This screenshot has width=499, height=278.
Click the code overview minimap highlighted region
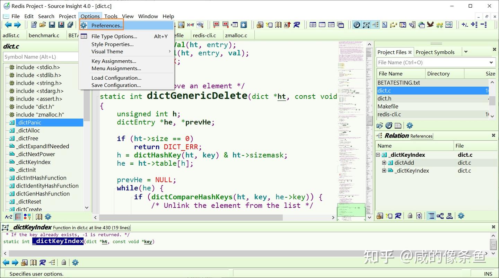[x=351, y=210]
